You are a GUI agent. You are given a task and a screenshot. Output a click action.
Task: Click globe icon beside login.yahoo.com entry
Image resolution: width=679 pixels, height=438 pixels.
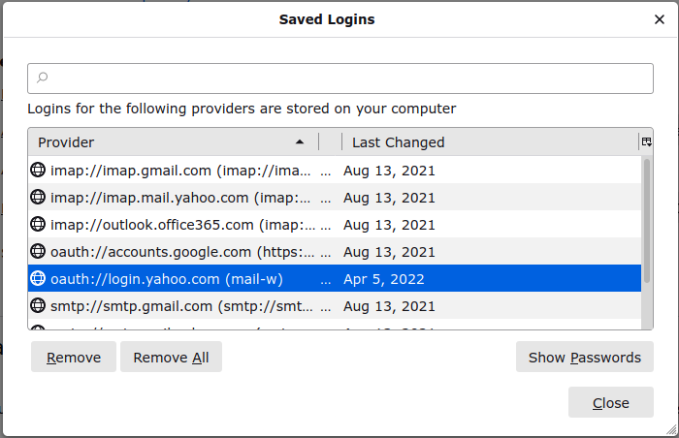click(38, 279)
